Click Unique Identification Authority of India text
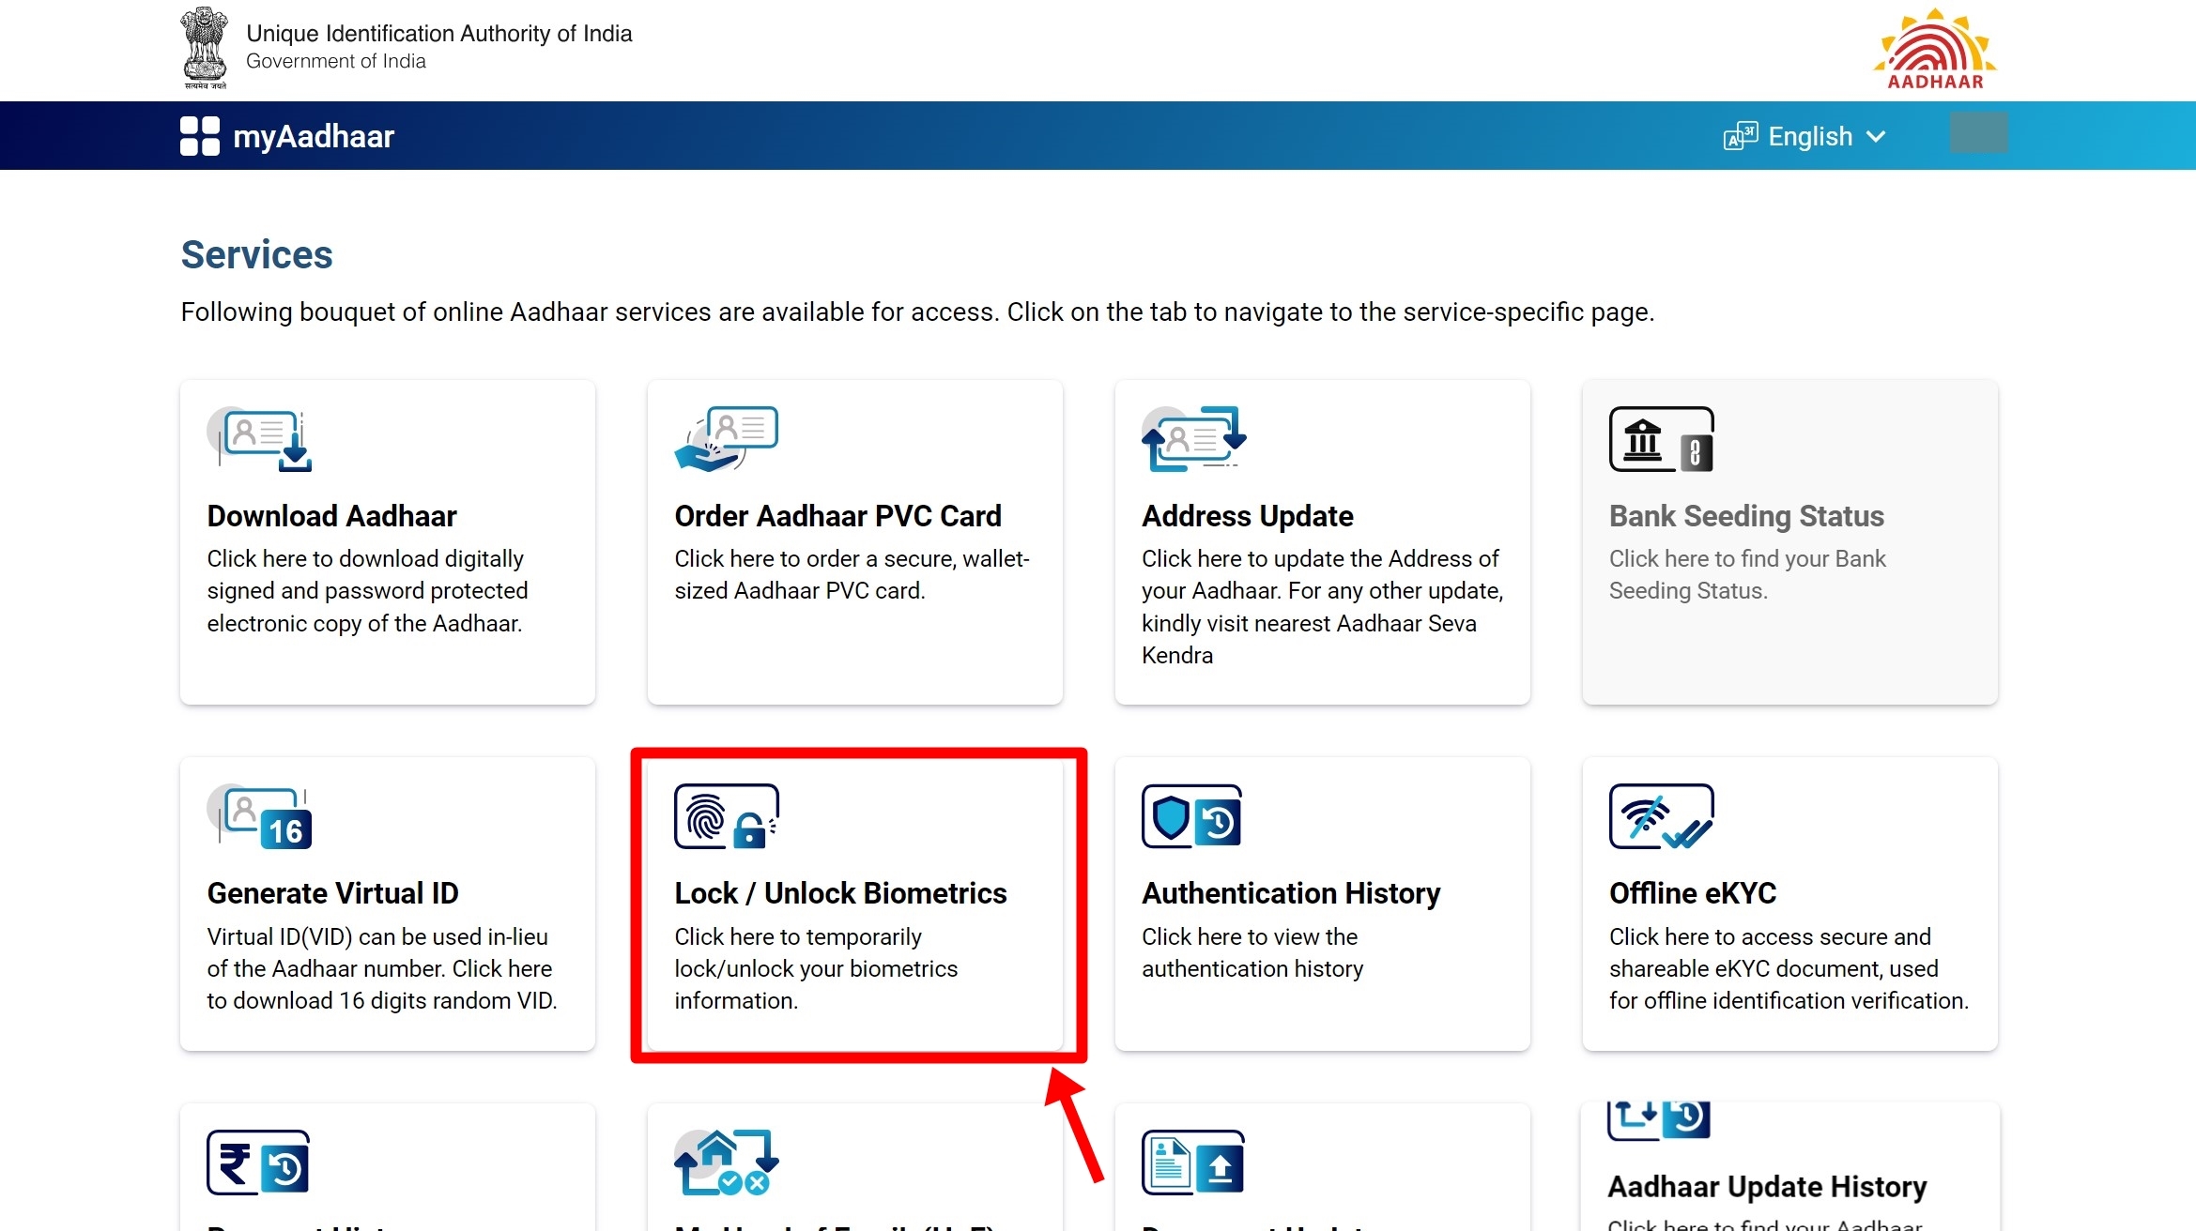Screen dimensions: 2196x1231 click(x=439, y=34)
